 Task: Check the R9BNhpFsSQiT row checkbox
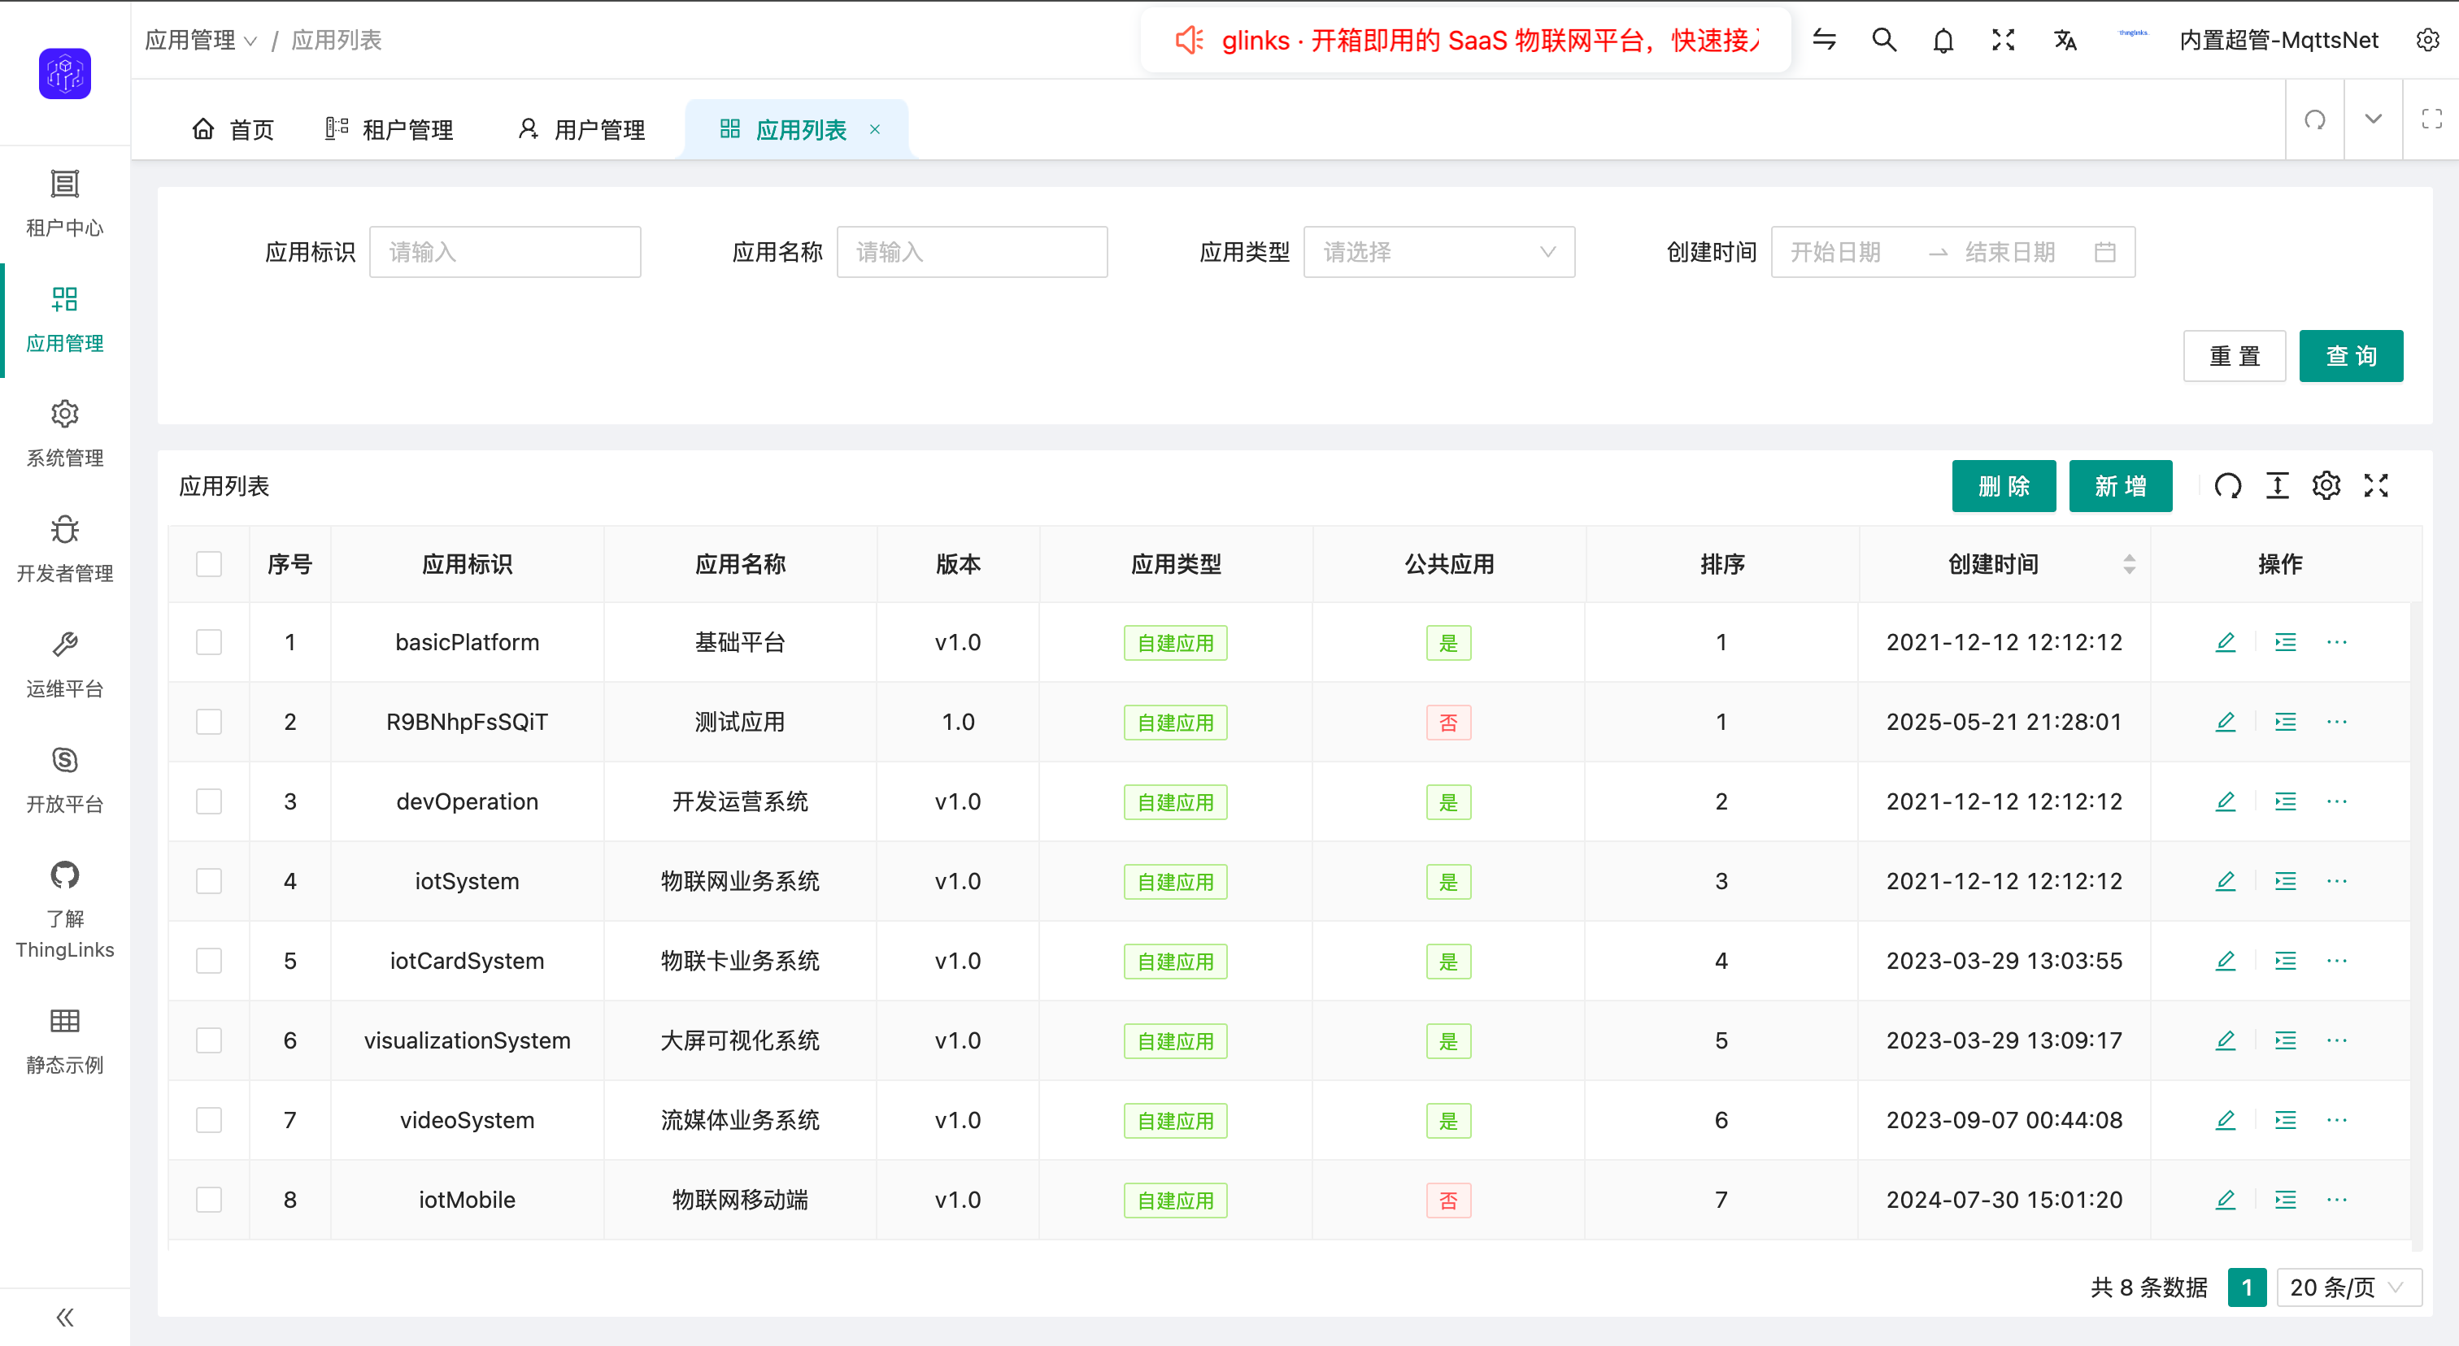pyautogui.click(x=209, y=721)
